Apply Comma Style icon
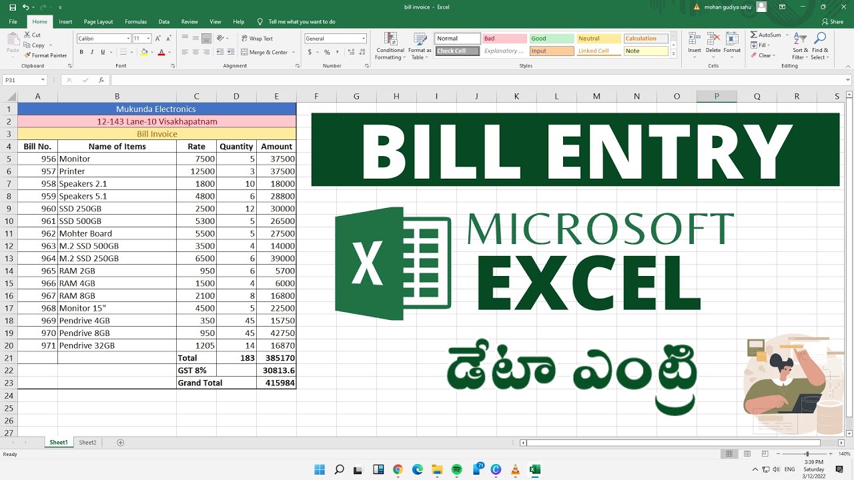 pos(336,52)
